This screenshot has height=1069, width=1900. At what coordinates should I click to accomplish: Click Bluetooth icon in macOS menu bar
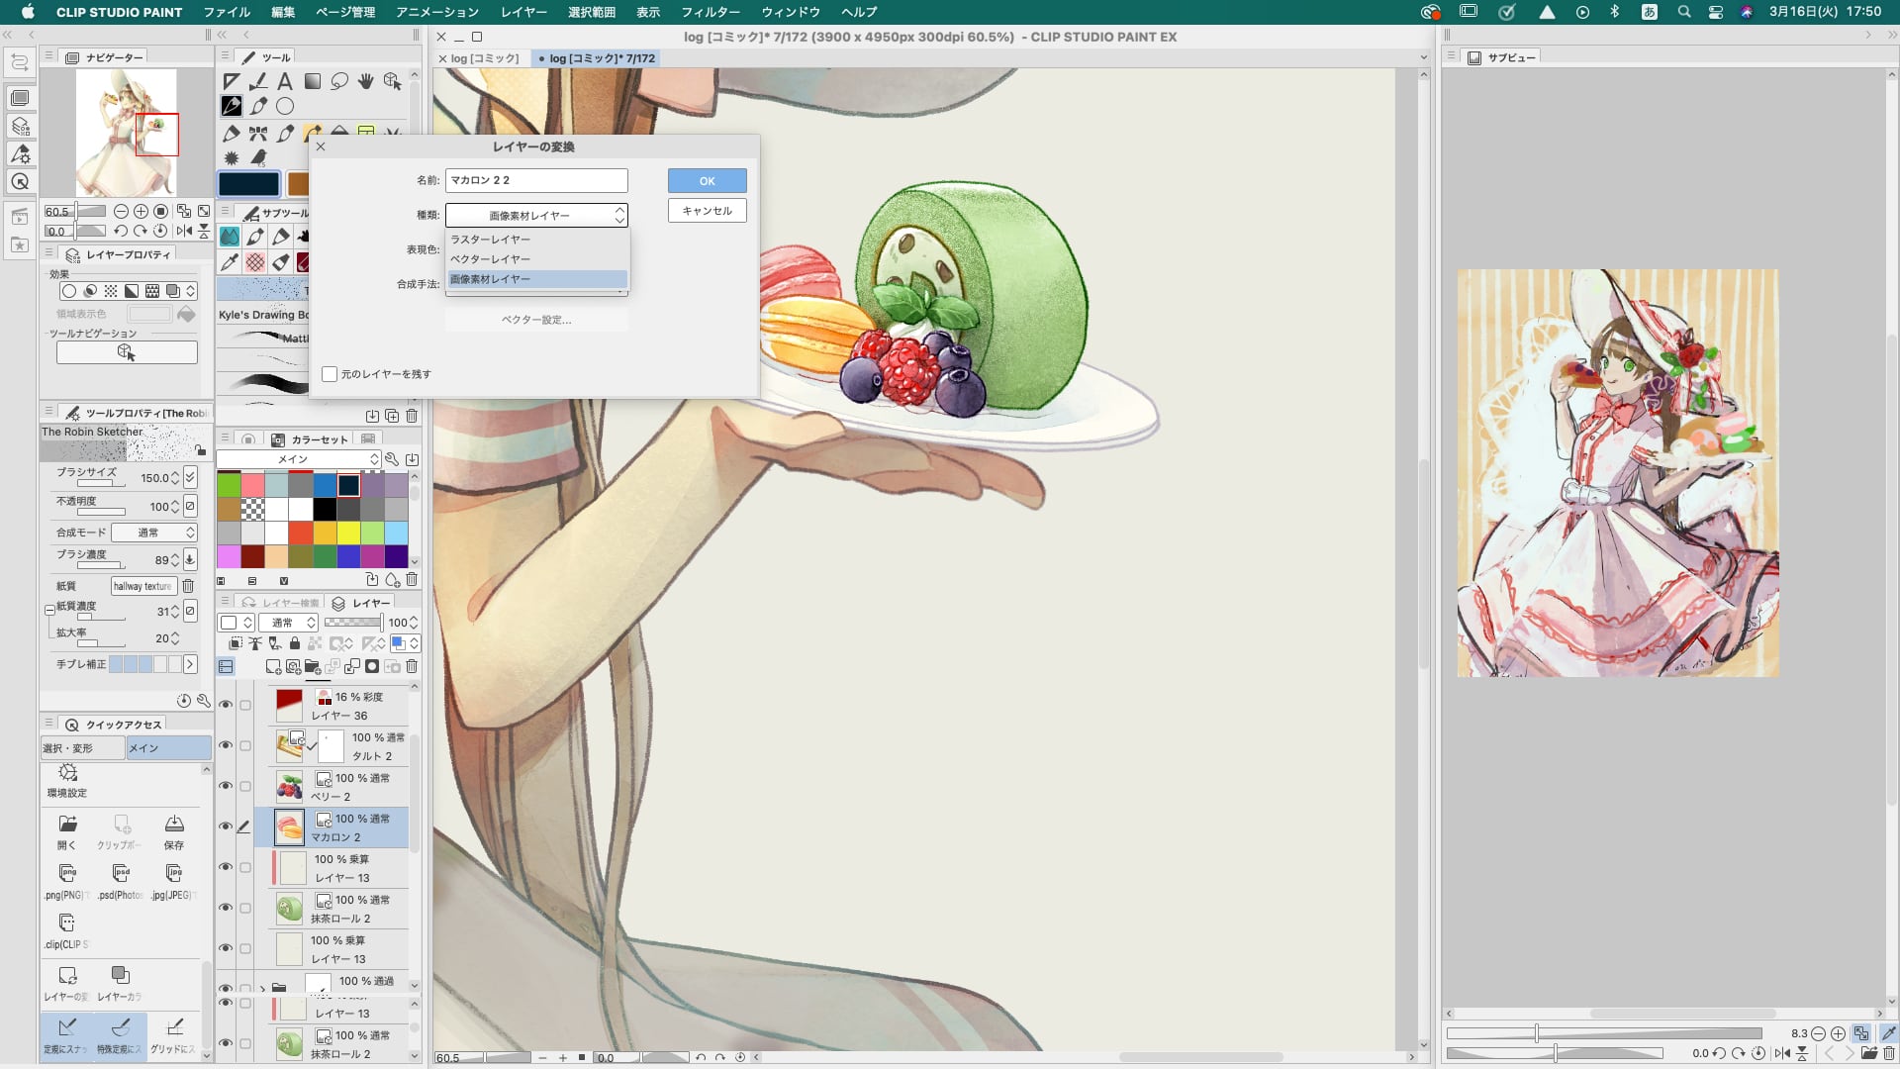click(1614, 12)
